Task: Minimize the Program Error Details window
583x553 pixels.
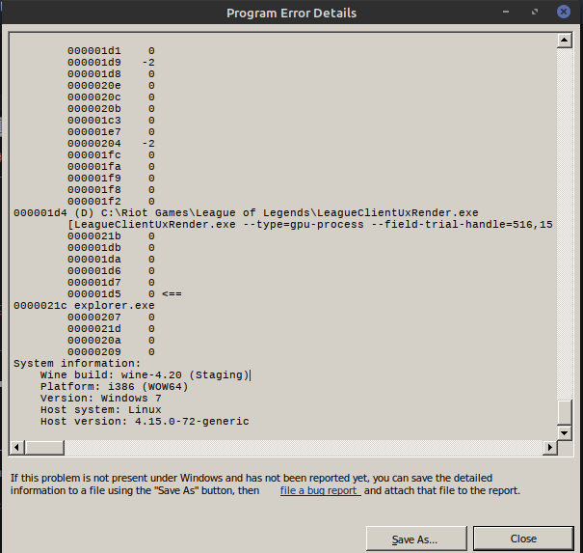Action: pos(506,12)
